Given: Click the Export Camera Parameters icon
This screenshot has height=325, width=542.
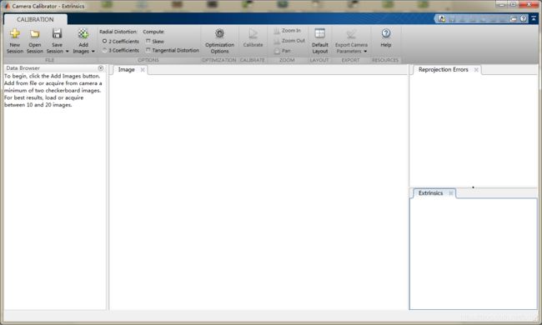Looking at the screenshot, I should (x=351, y=33).
